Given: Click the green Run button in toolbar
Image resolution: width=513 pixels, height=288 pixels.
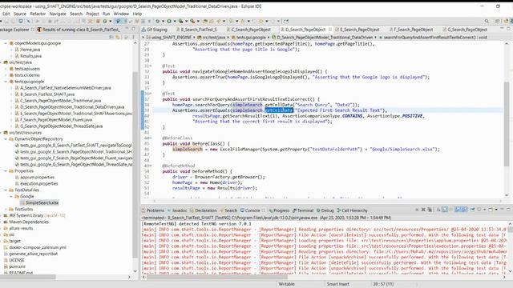Looking at the screenshot, I should coord(169,21).
